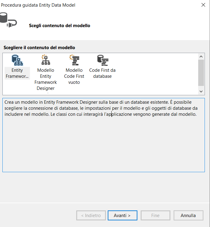Choose the Modello Code First vuoto icon
The height and width of the screenshot is (227, 210).
(74, 60)
